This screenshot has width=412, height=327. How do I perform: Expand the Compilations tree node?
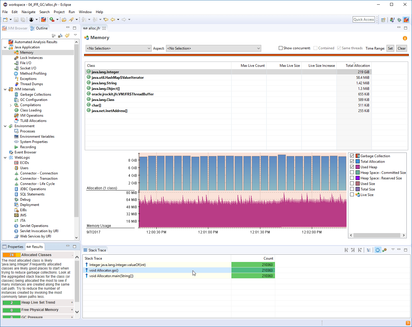[11, 105]
